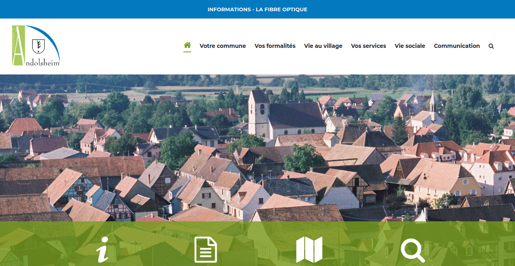
Task: Open the 'Communication' menu
Action: [x=457, y=46]
